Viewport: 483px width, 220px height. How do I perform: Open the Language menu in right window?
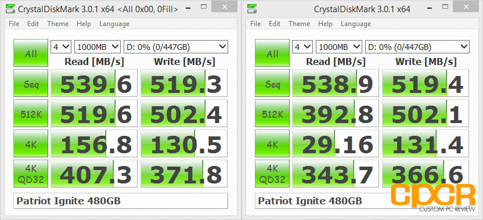(x=356, y=24)
